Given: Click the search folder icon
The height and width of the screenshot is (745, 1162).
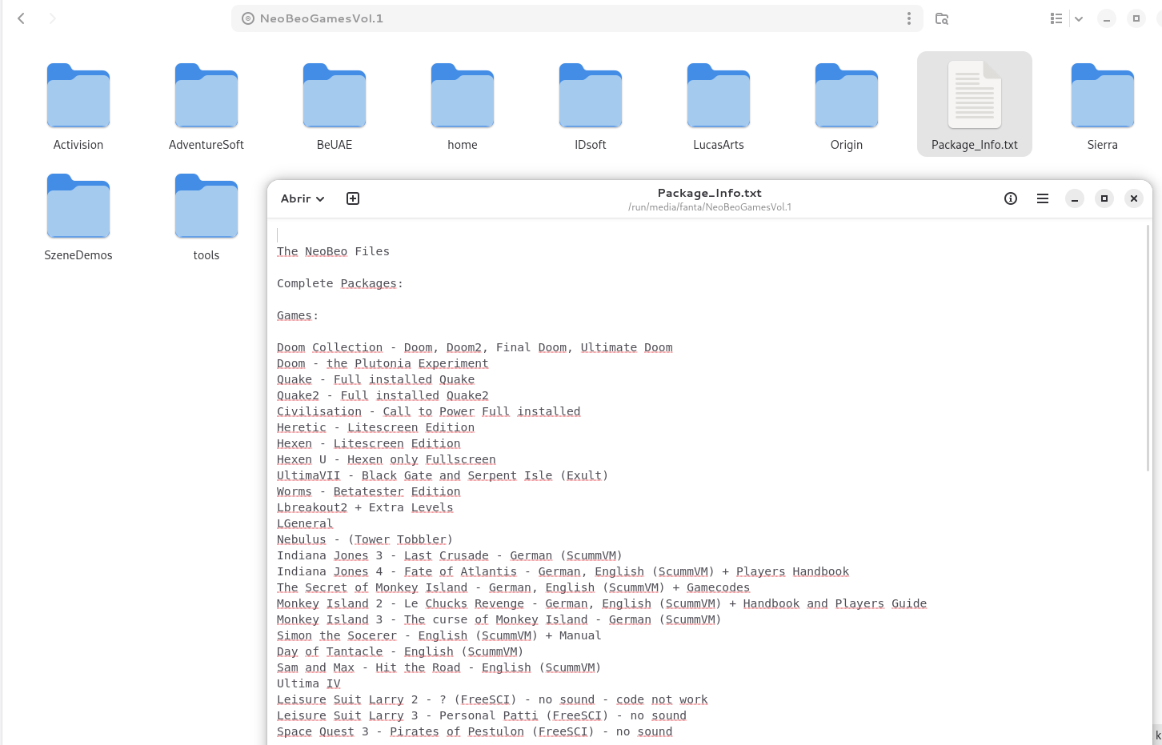Looking at the screenshot, I should 942,18.
